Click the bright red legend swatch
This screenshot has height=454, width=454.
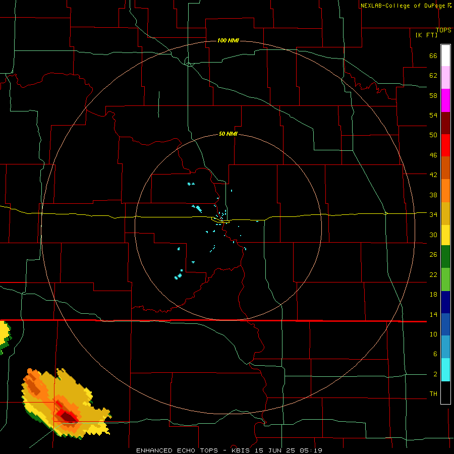[445, 145]
